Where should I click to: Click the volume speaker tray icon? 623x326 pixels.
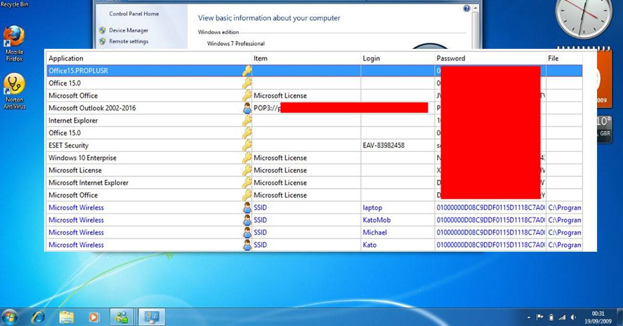point(573,317)
